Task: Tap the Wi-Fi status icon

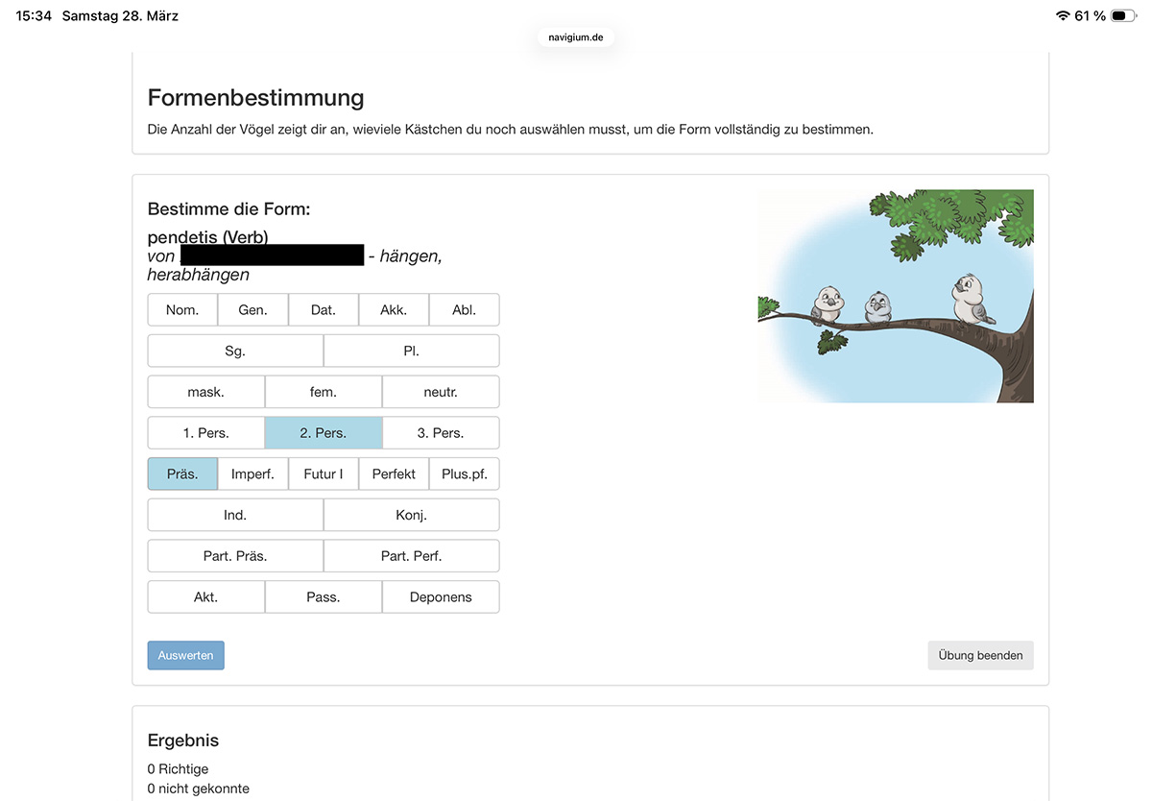Action: (1062, 16)
